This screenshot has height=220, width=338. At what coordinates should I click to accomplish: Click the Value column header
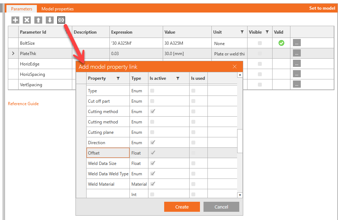(187, 32)
